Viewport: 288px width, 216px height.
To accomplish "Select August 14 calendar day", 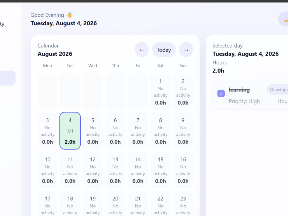I will click(138, 170).
